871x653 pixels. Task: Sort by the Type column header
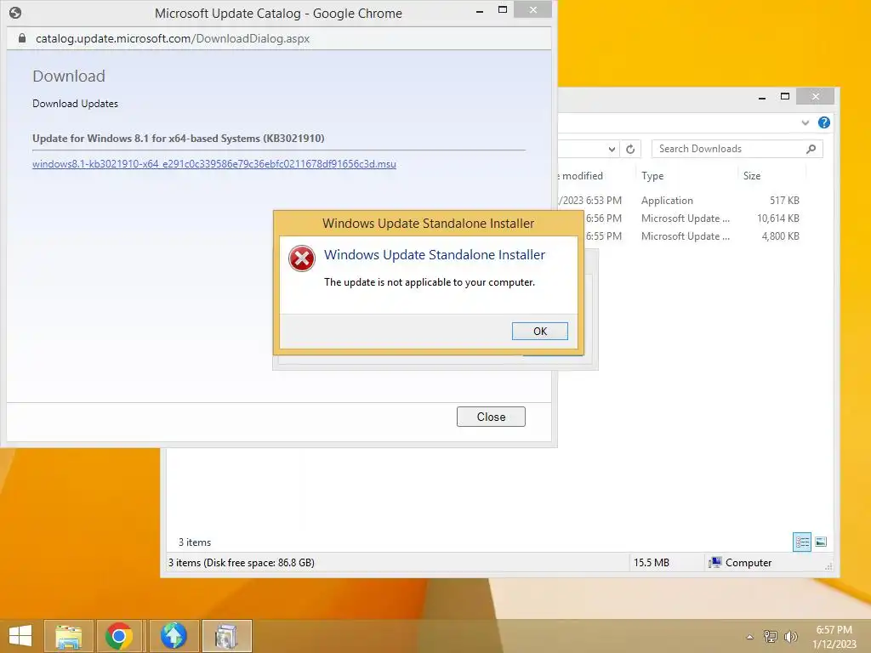(652, 176)
